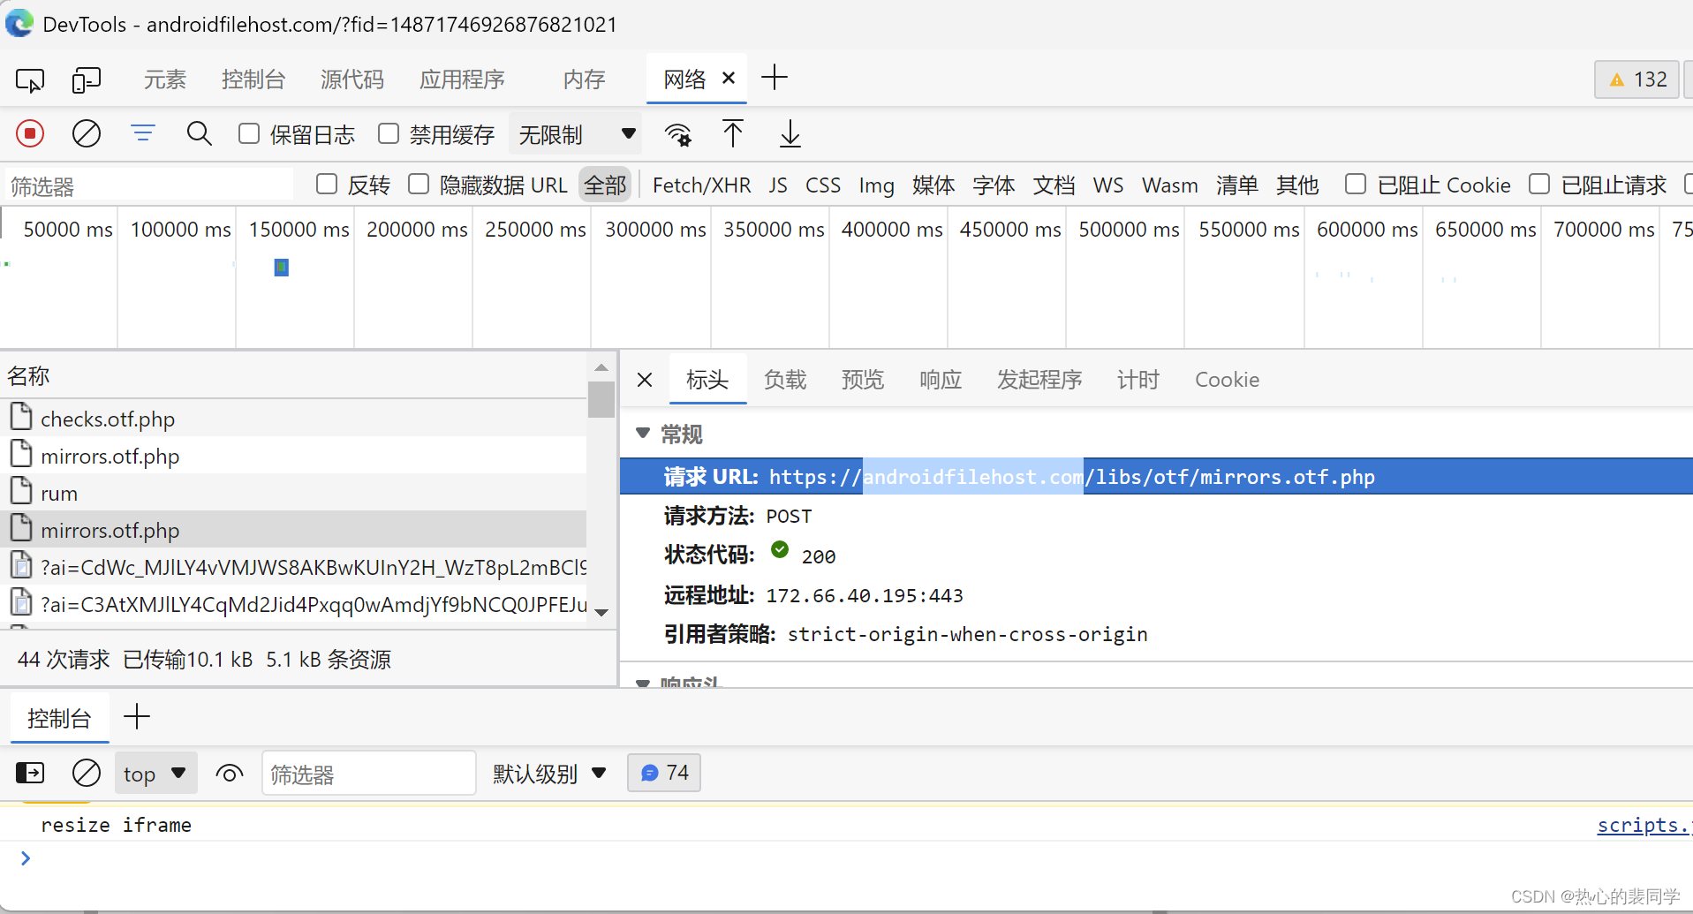Switch to the 应用程序 tab
Image resolution: width=1693 pixels, height=914 pixels.
click(x=462, y=79)
